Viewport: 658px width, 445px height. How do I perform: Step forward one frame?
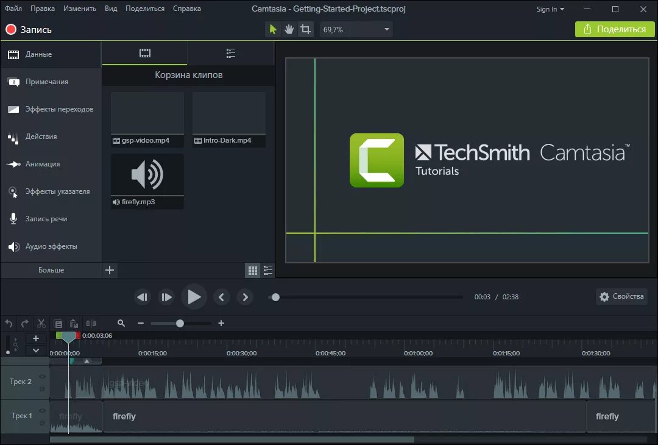coord(166,297)
